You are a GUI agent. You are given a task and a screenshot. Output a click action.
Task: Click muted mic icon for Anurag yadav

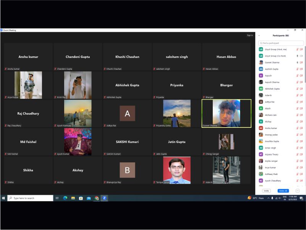298,135
